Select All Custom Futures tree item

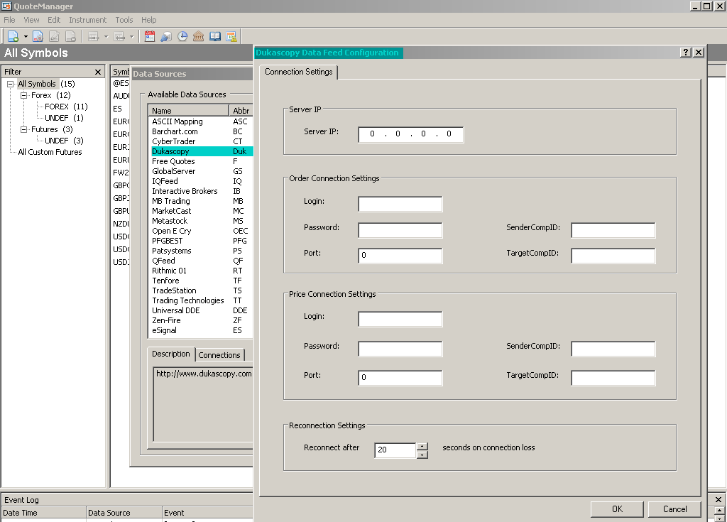50,152
